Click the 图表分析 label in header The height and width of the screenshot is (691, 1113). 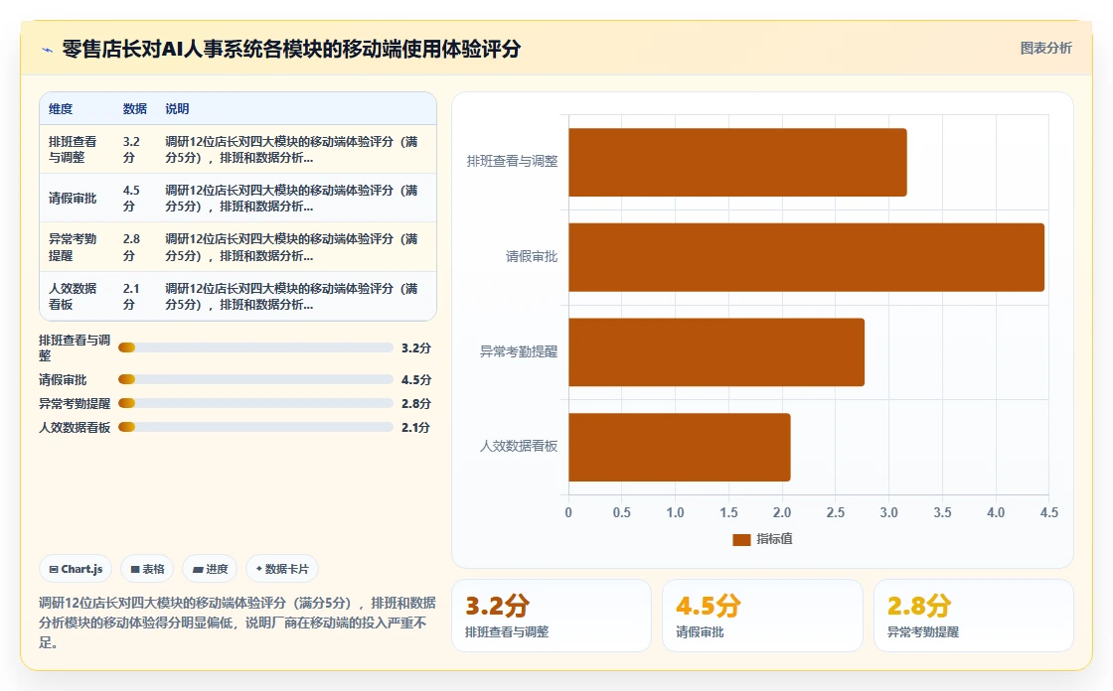pos(1045,49)
